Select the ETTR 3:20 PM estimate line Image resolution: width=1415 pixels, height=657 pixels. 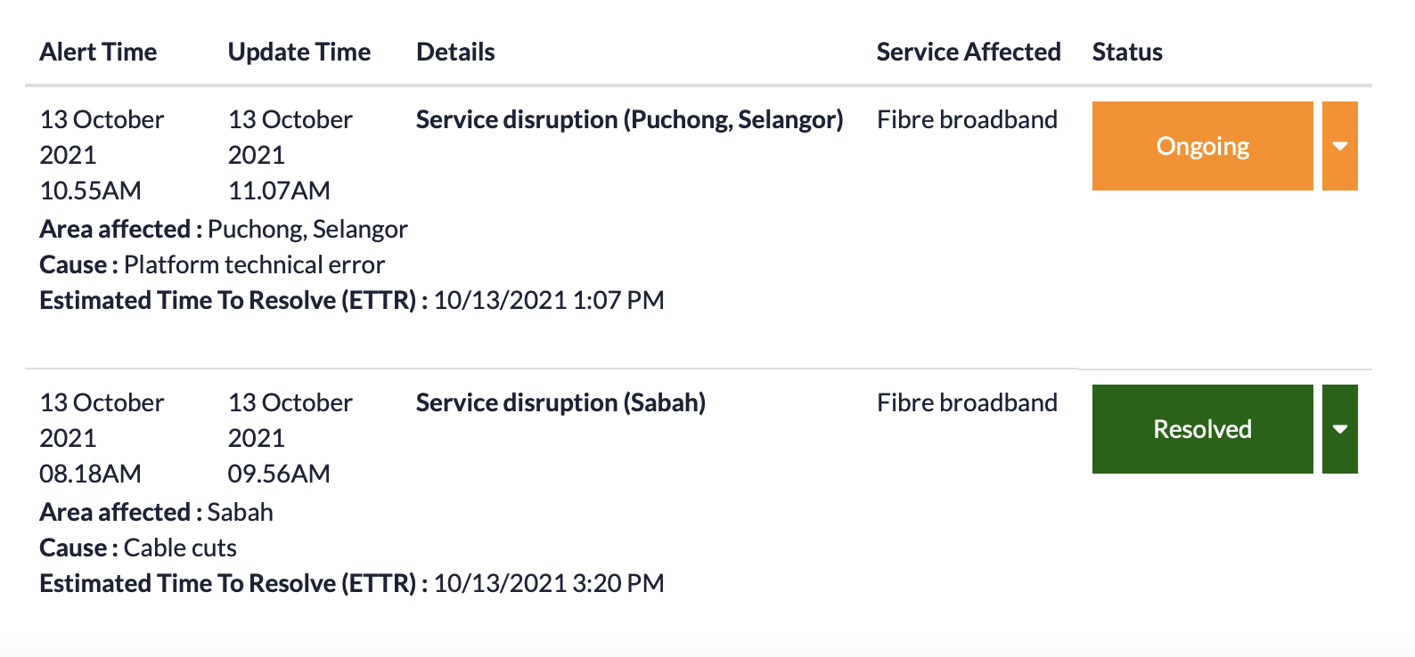click(352, 584)
